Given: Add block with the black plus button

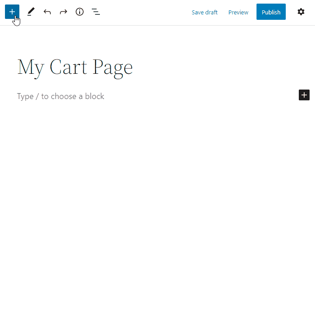Looking at the screenshot, I should click(304, 95).
